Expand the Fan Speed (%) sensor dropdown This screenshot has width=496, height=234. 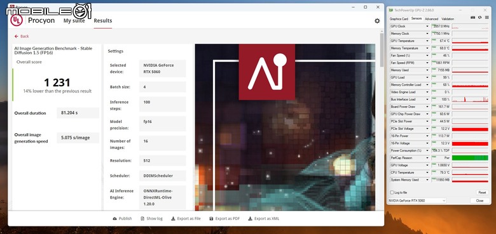pos(428,56)
